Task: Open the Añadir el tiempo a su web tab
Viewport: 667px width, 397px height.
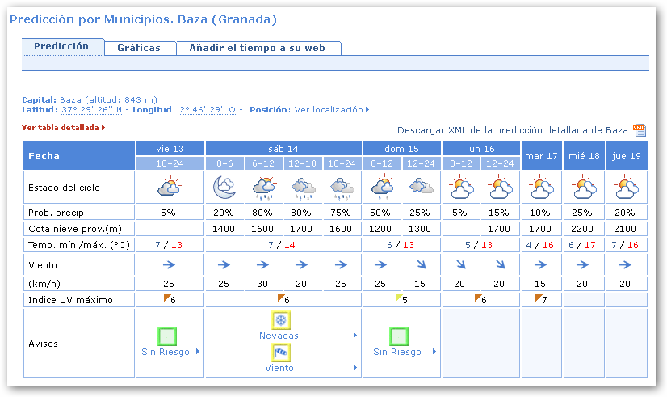Action: tap(257, 48)
